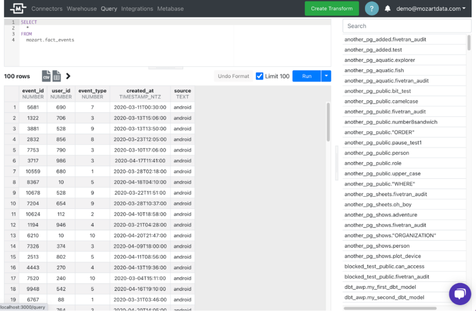Open the demo@mozartdata.com account menu
476x311 pixels.
[x=430, y=8]
